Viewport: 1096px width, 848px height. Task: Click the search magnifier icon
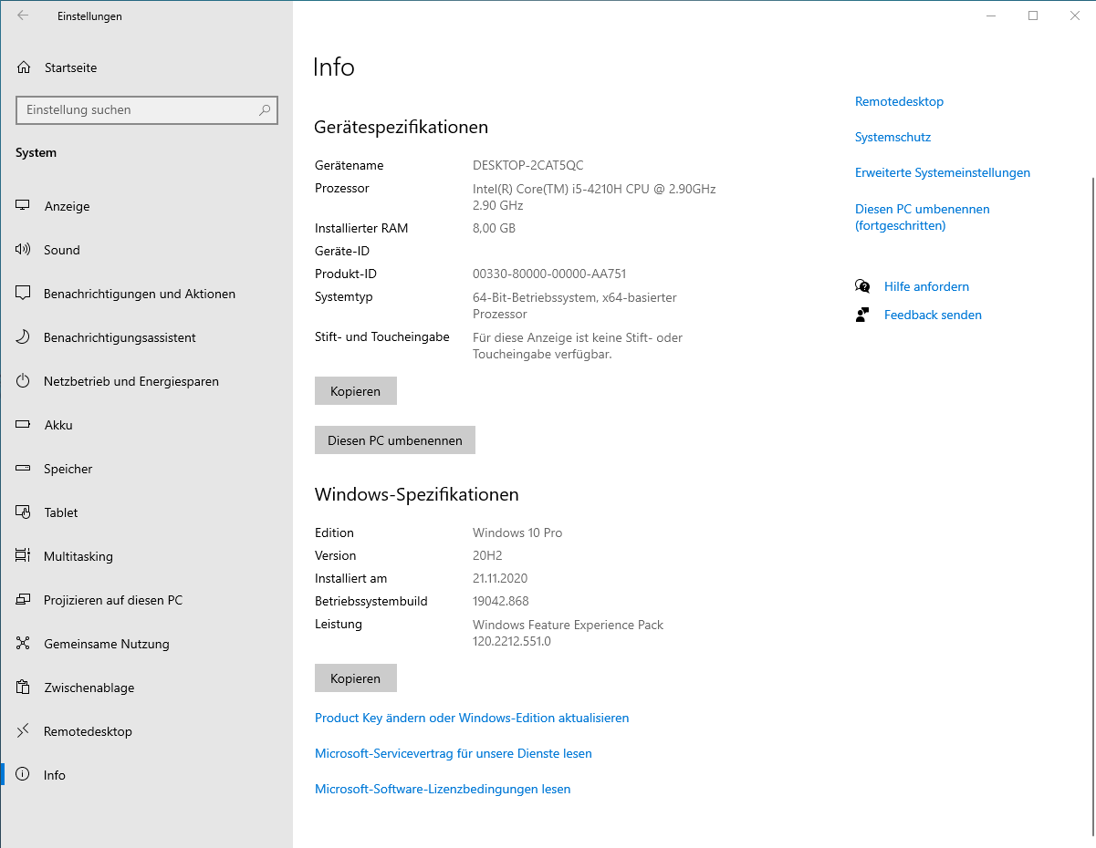[x=265, y=110]
